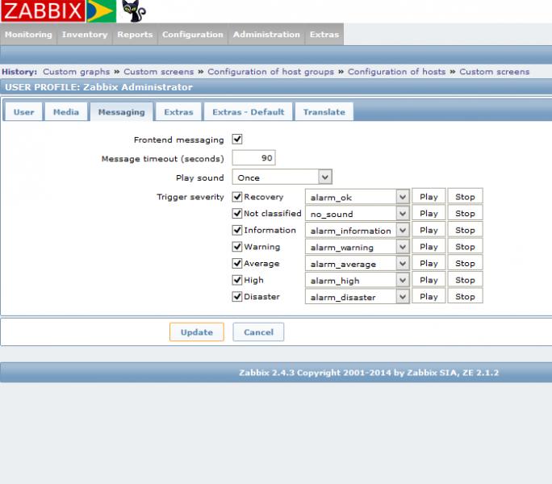The height and width of the screenshot is (484, 552).
Task: Open the Extras top menu
Action: (x=324, y=35)
